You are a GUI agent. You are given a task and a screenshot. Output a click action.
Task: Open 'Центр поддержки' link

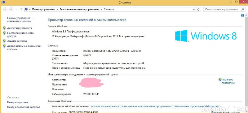coord(17,102)
